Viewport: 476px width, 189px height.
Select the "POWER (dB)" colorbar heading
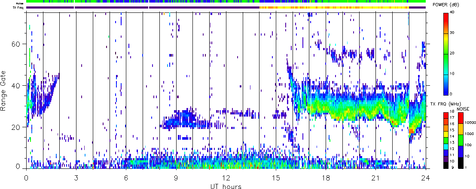(x=447, y=6)
